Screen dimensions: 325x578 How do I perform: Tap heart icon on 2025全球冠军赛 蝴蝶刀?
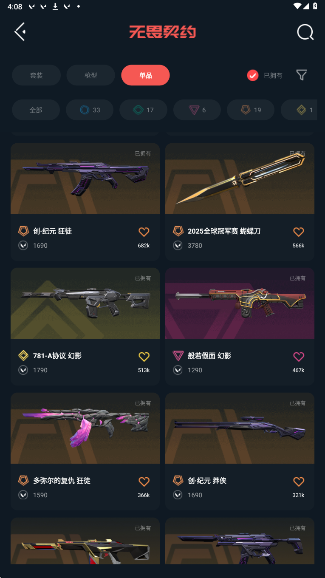(299, 232)
